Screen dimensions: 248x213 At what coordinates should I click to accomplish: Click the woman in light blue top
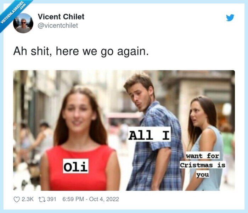click(205, 143)
